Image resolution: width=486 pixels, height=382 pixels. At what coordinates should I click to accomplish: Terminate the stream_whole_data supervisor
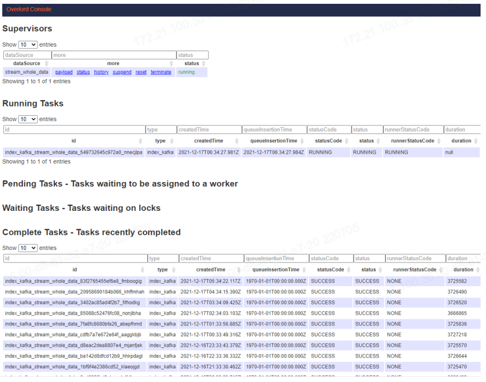click(x=161, y=72)
